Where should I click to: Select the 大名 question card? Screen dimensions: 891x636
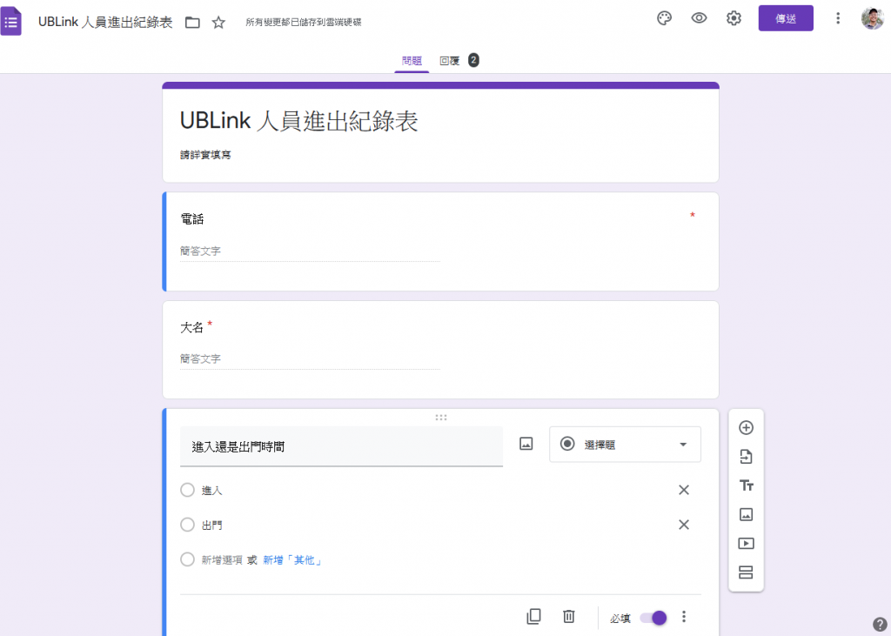(440, 350)
